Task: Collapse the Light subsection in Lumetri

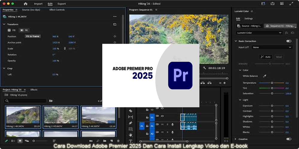Action: (240, 100)
